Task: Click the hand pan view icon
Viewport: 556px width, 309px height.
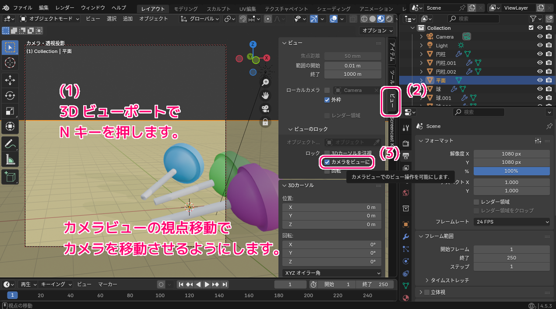Action: point(265,96)
